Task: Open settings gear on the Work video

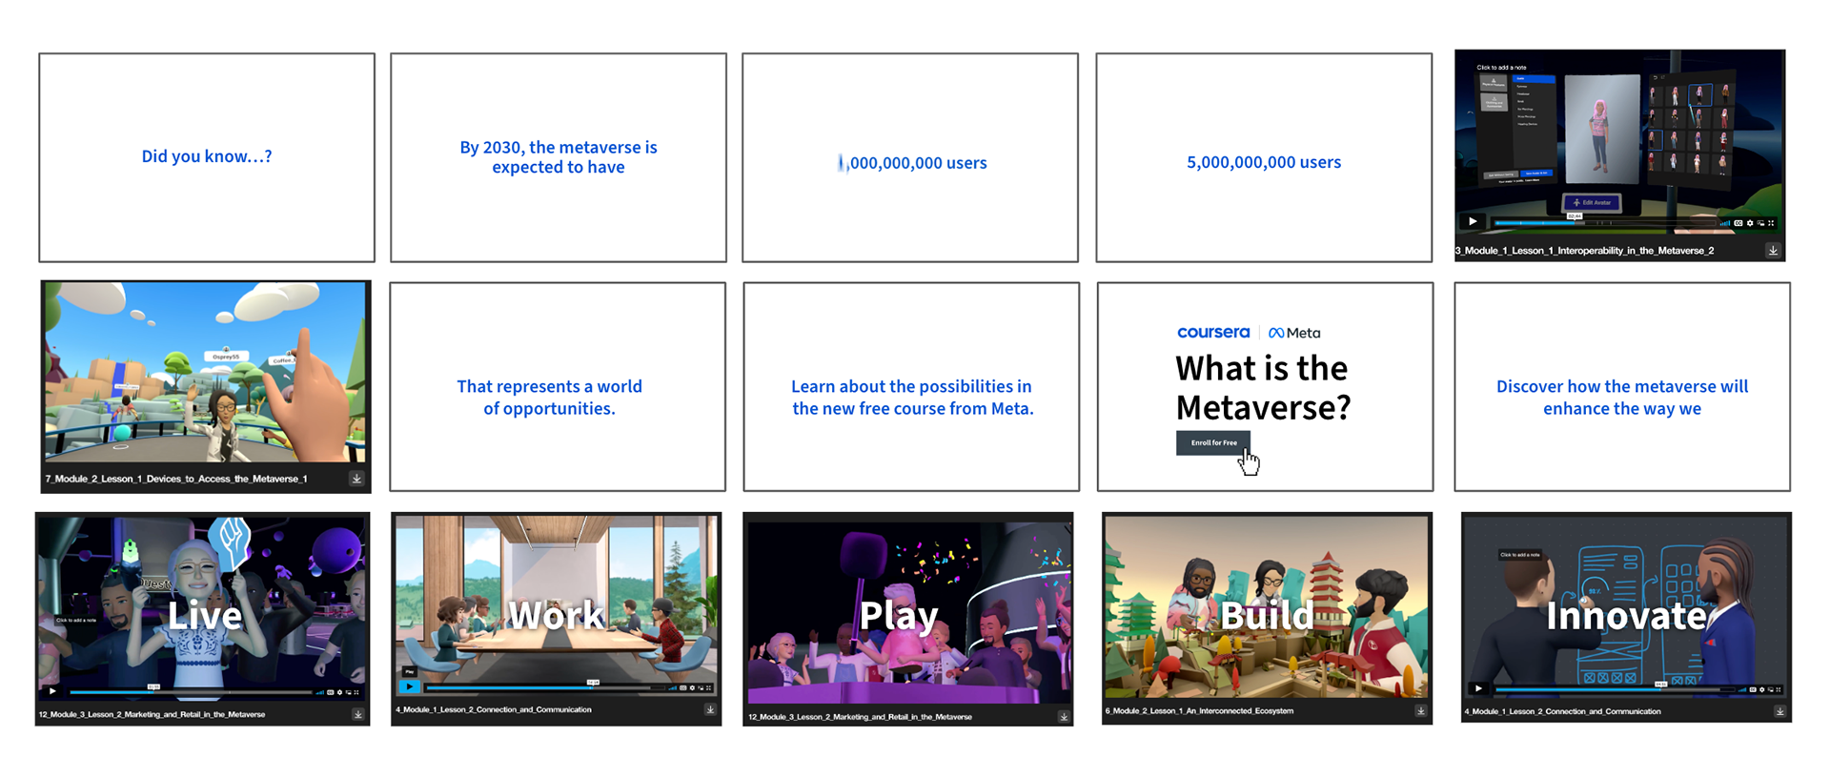Action: coord(693,687)
